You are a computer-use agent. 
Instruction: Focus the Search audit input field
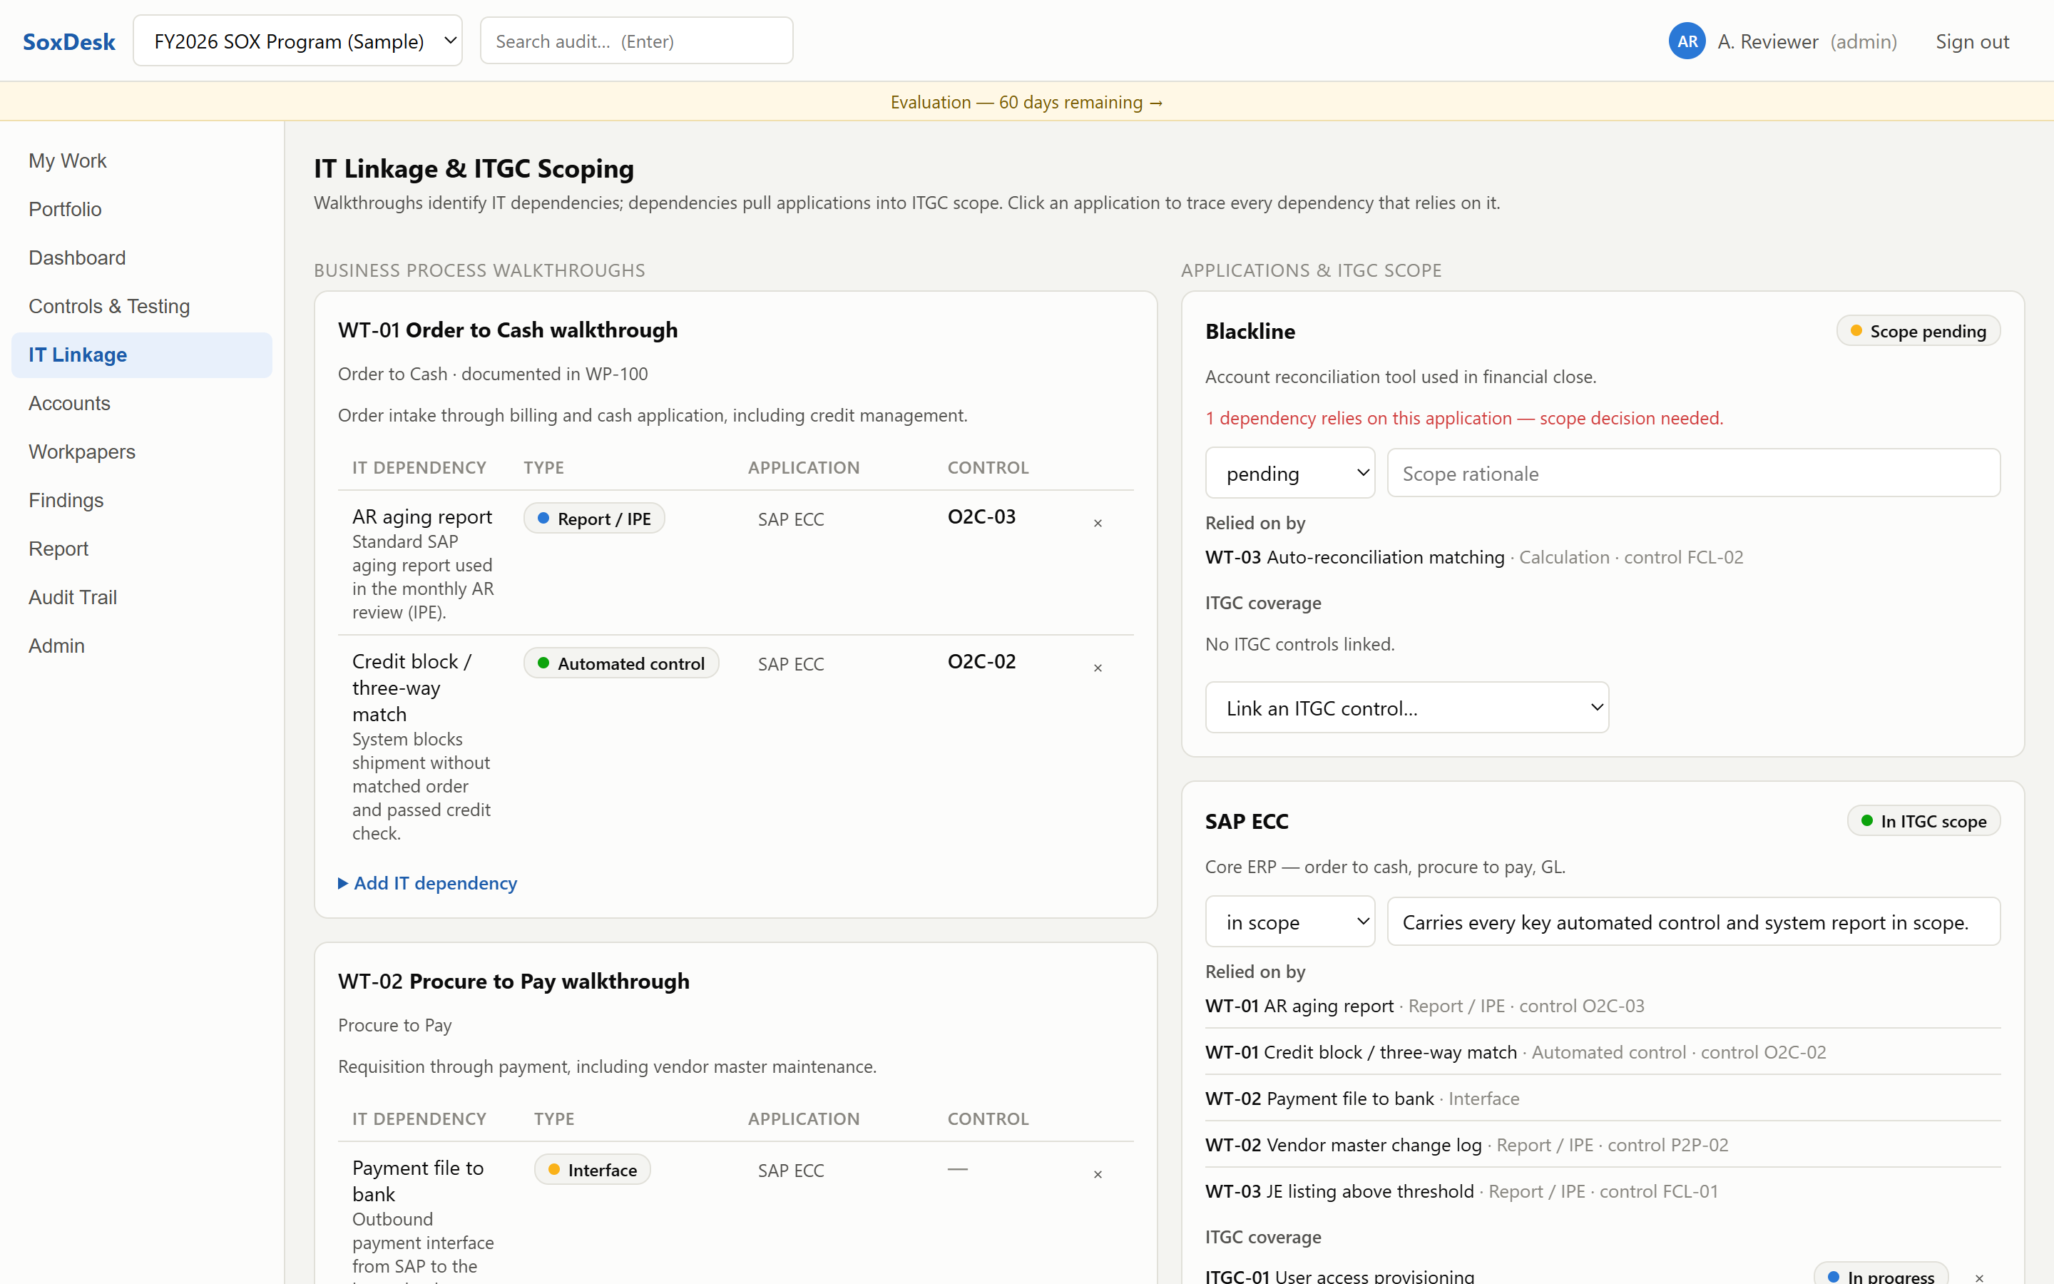pyautogui.click(x=637, y=41)
